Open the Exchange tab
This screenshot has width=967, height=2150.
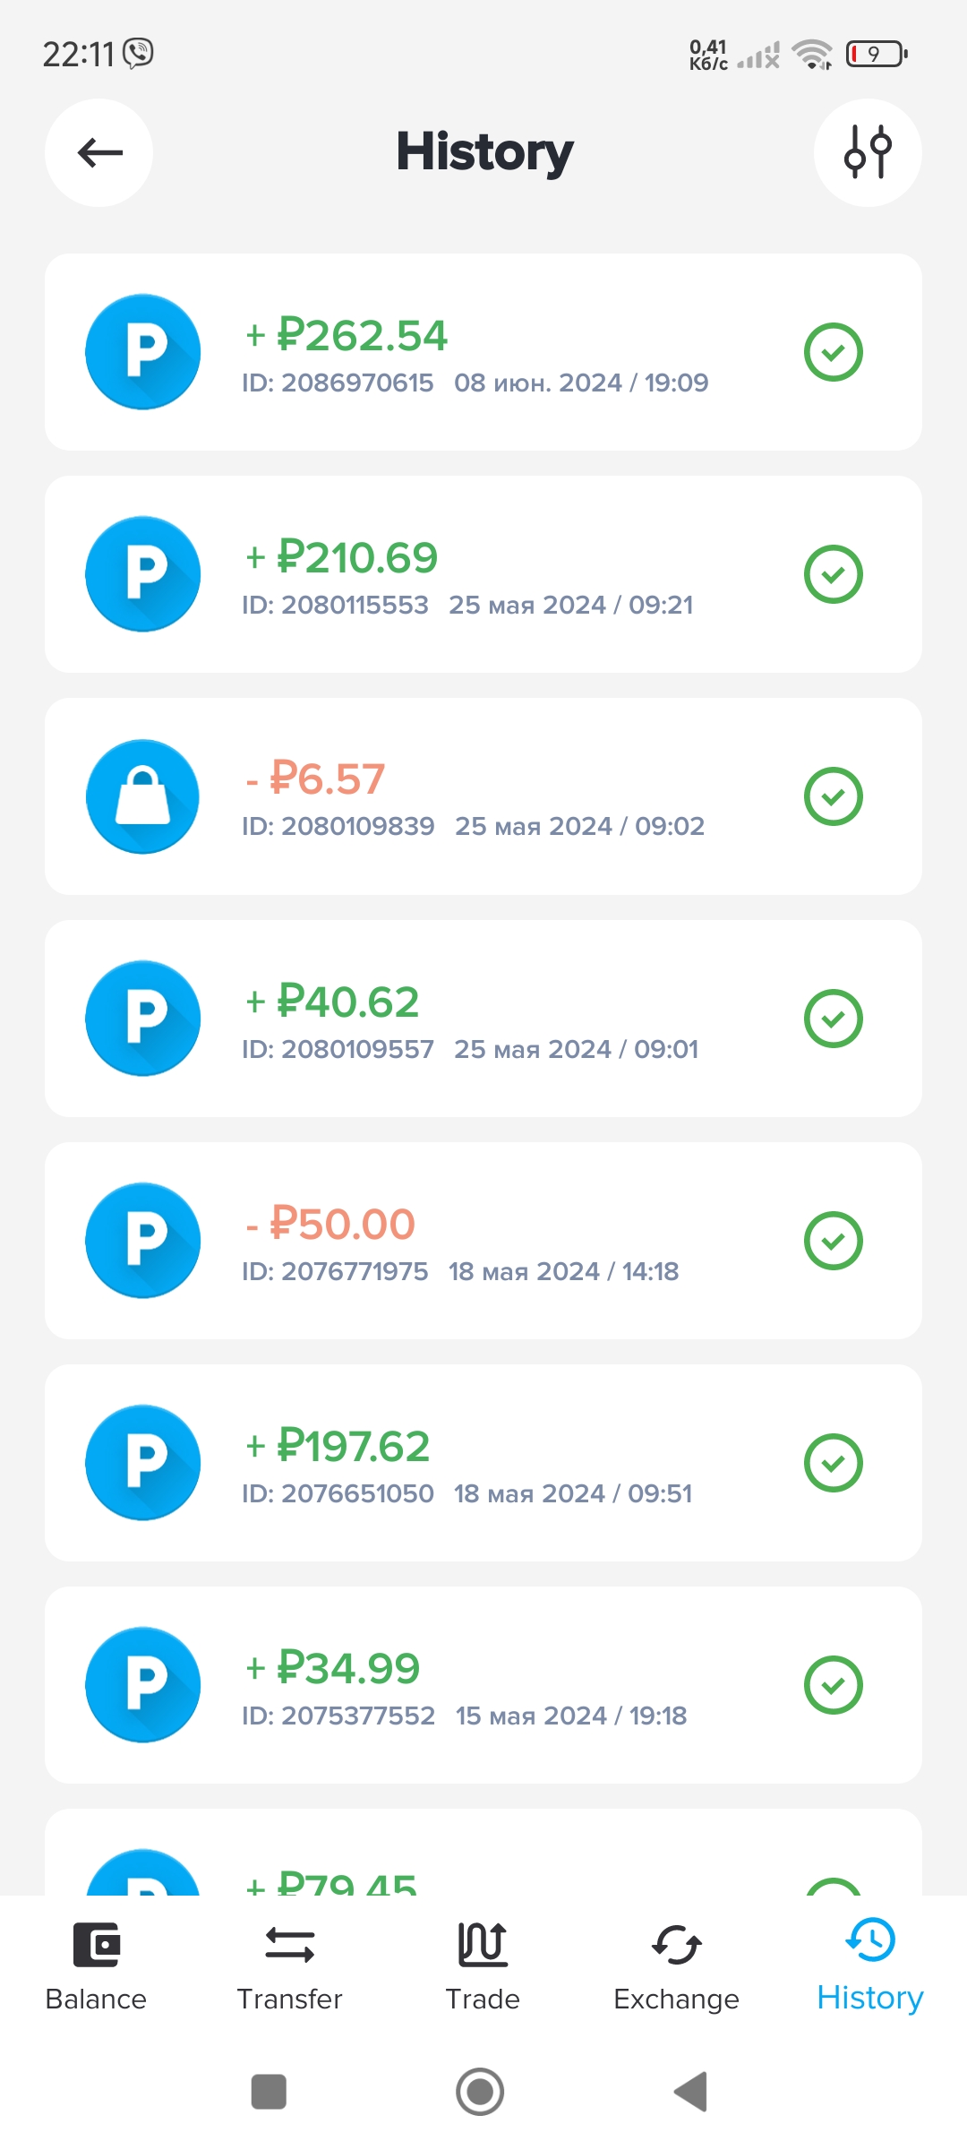676,1966
